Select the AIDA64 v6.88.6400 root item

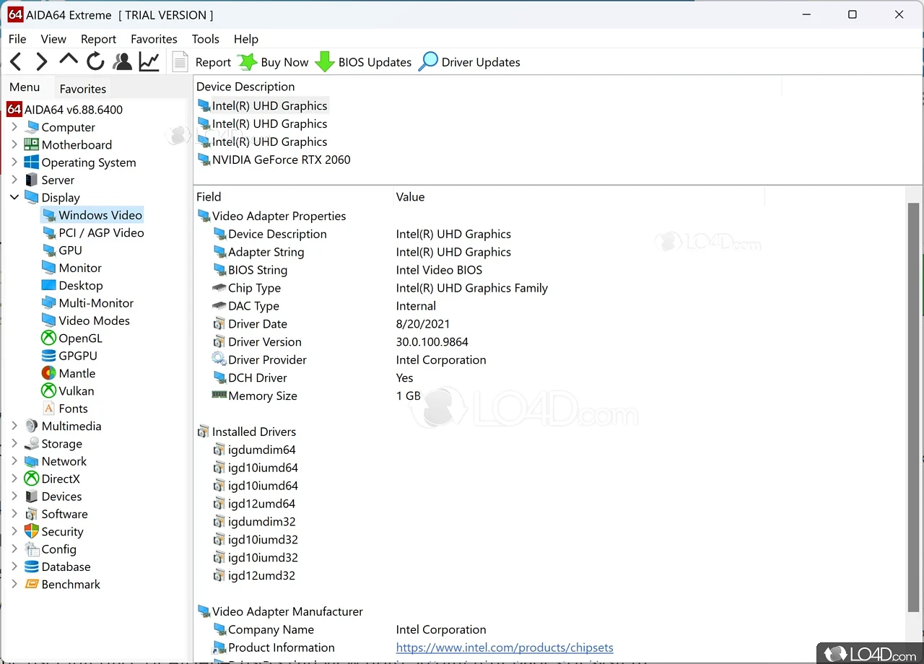tap(65, 110)
